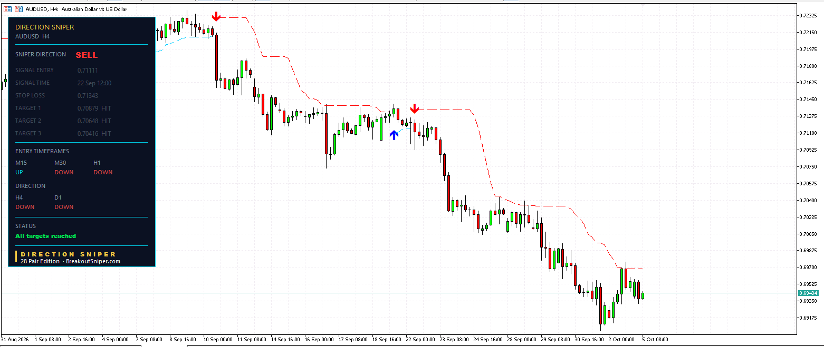824x347 pixels.
Task: Select Target 1 value 0.70879 HIT
Action: [x=94, y=108]
